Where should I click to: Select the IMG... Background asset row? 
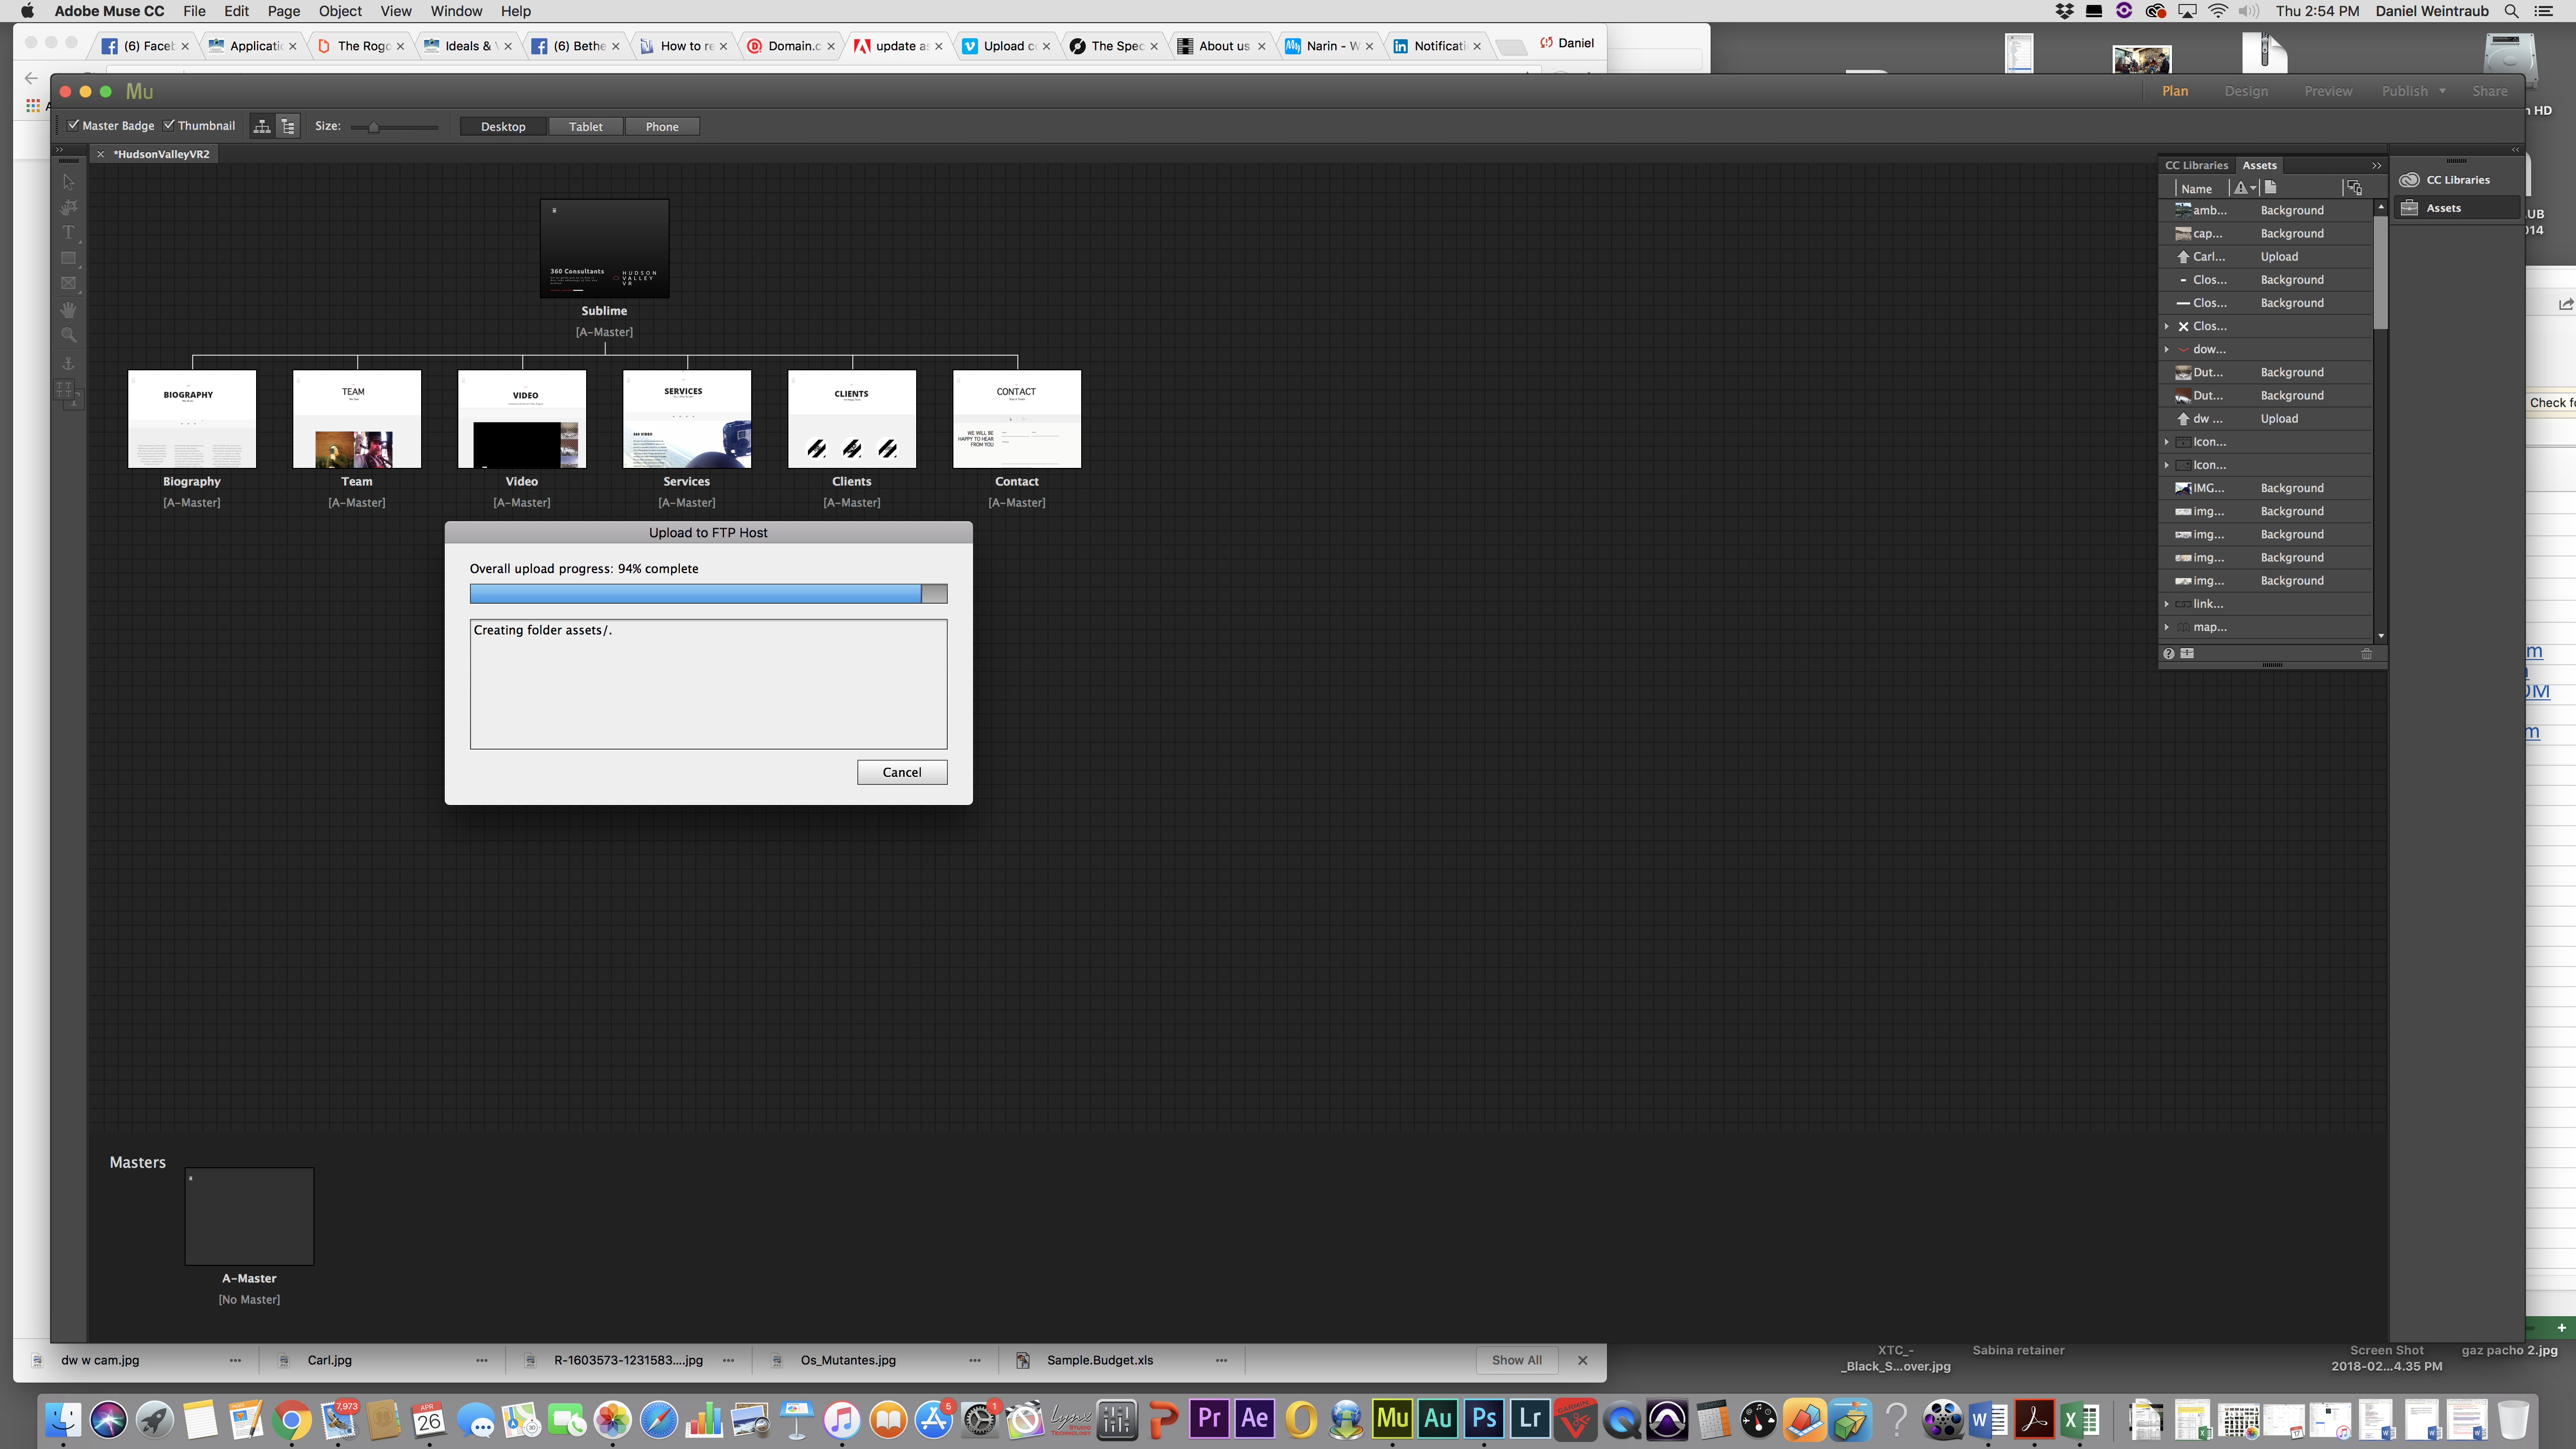tap(2266, 489)
